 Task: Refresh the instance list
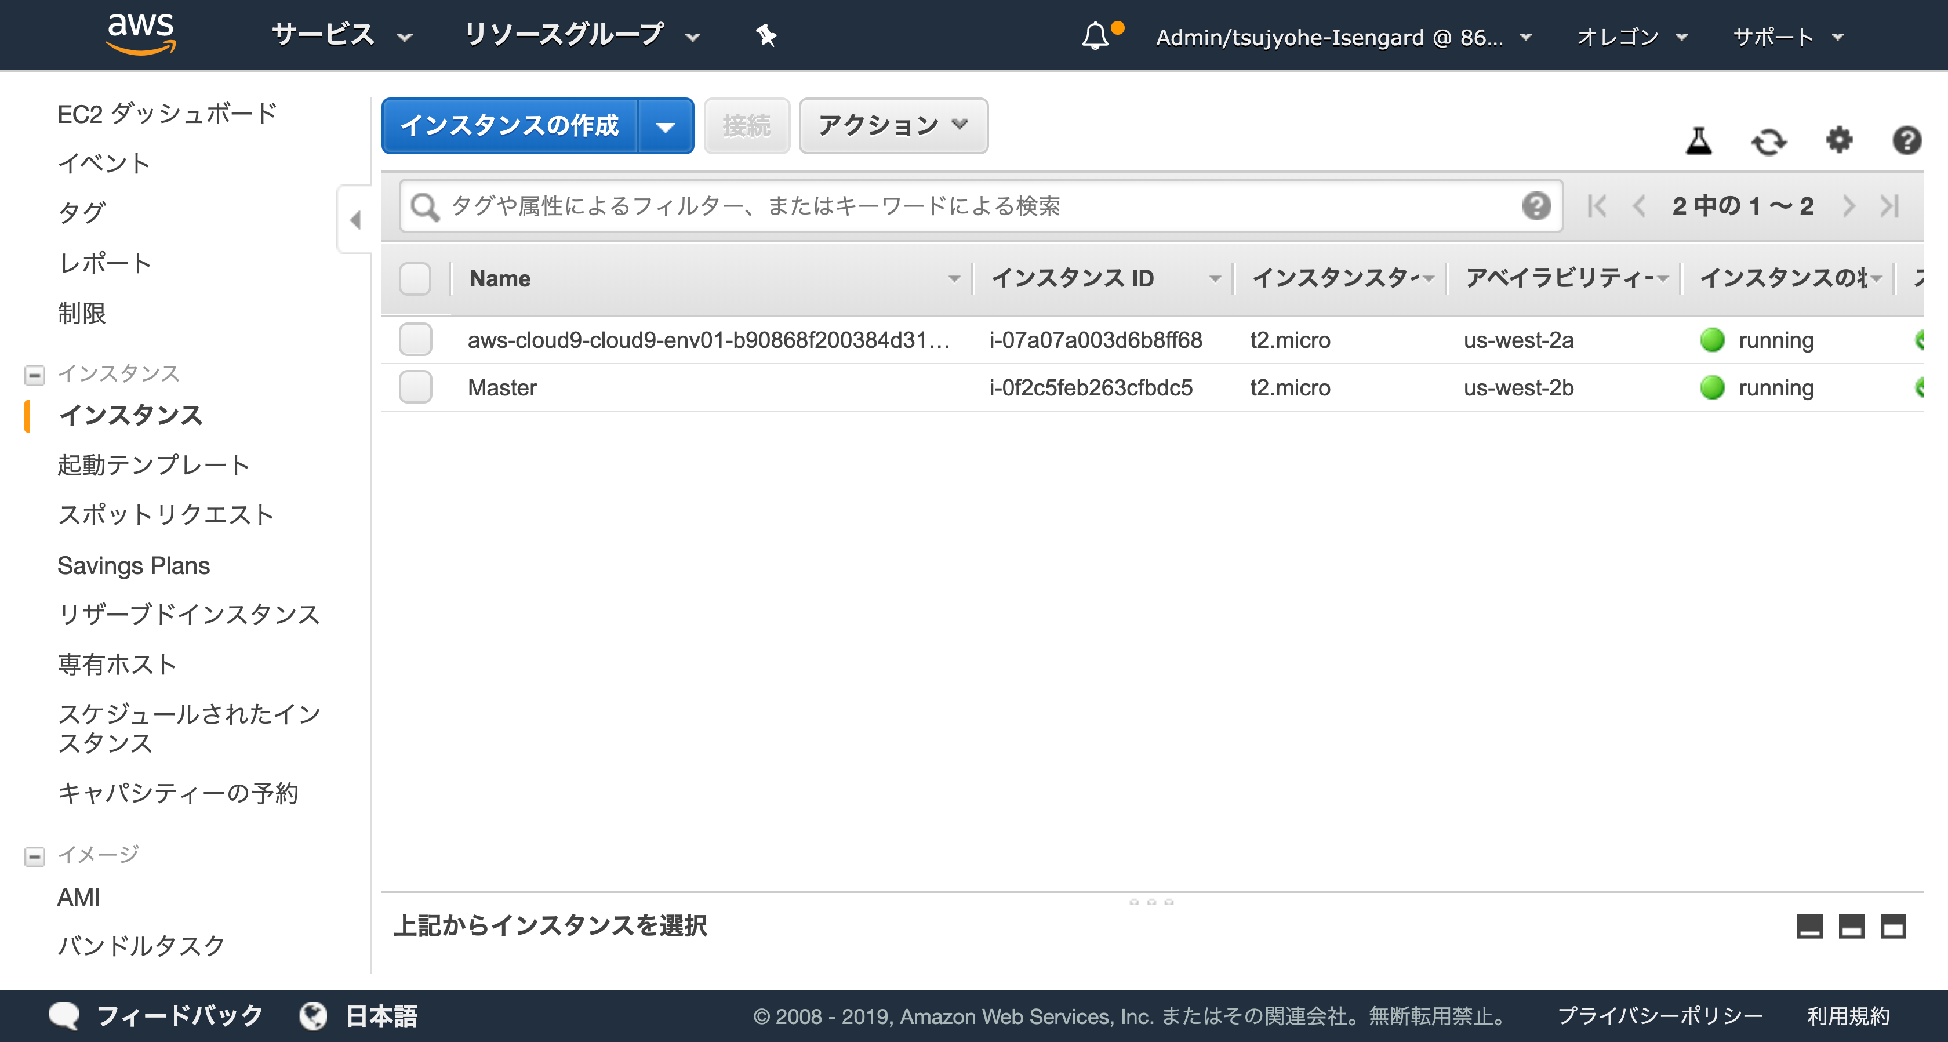pyautogui.click(x=1769, y=141)
